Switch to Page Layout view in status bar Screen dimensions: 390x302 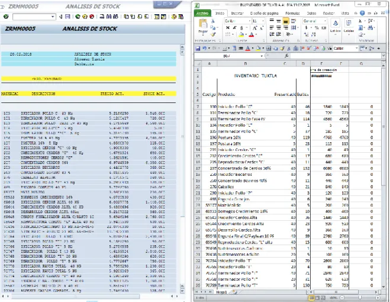(317, 298)
